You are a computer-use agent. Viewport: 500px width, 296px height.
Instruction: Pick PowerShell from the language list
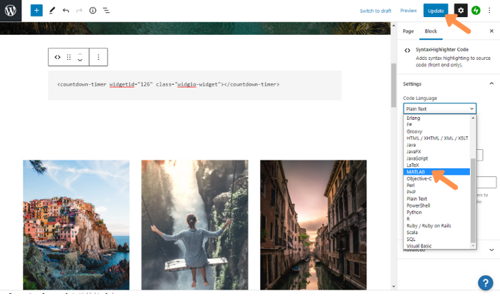coord(437,205)
